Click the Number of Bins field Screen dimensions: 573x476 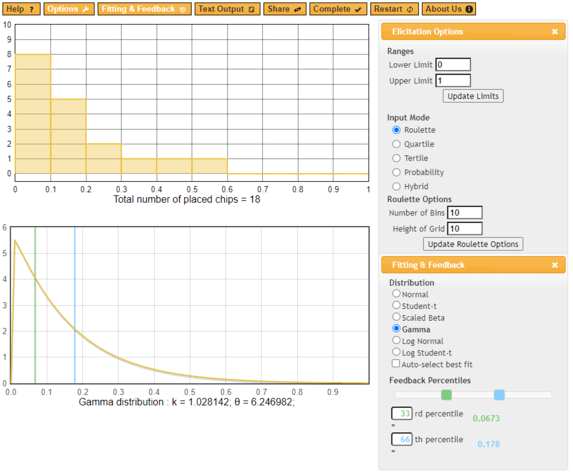464,213
